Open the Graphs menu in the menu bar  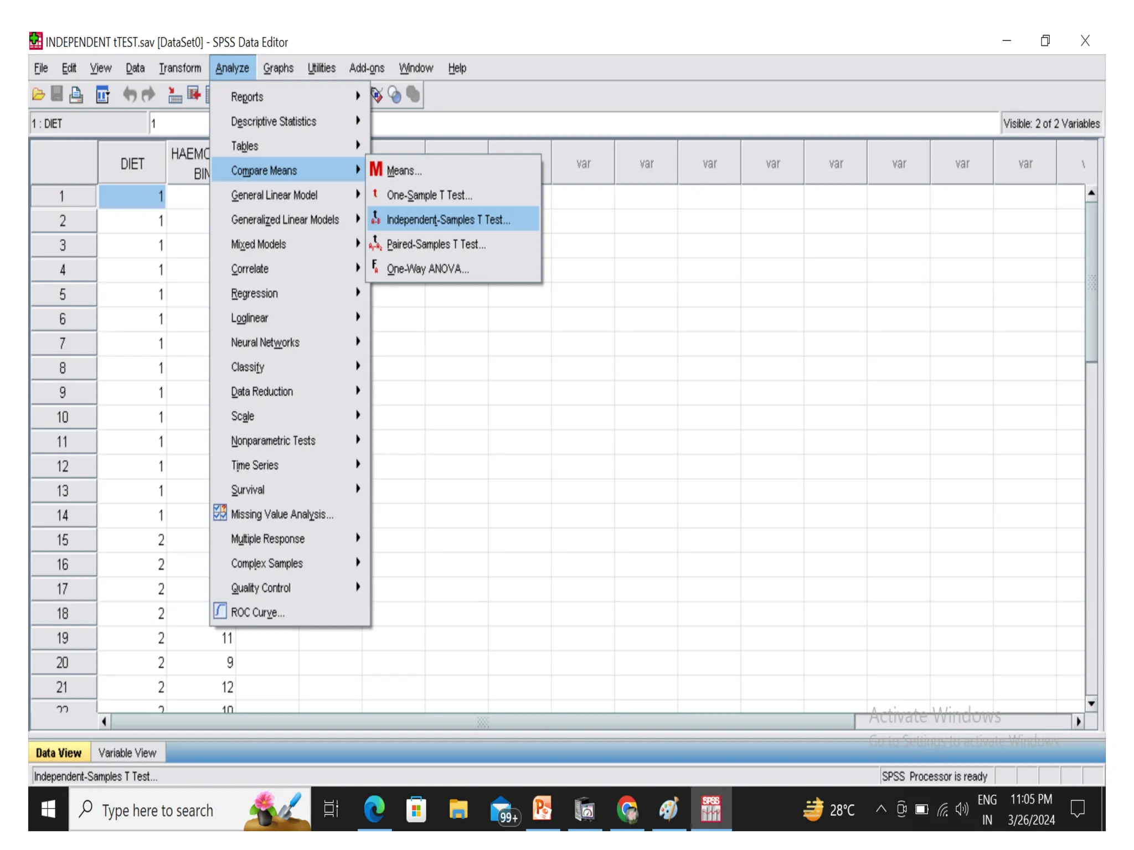[278, 68]
